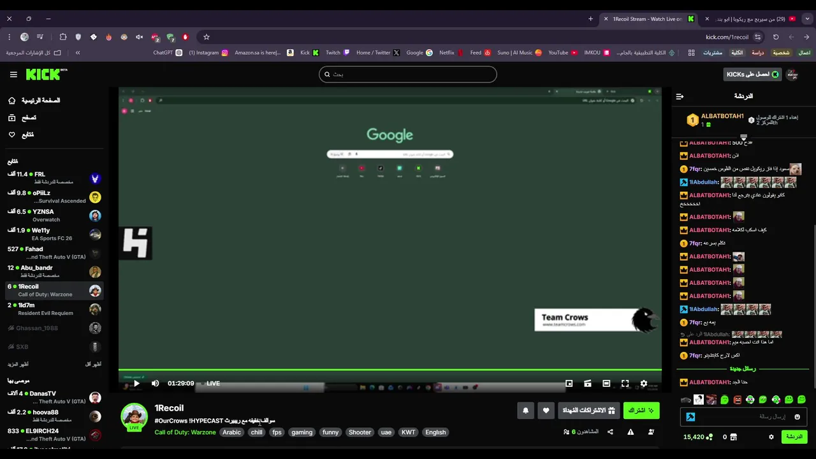Open the emoji picker in chat input
This screenshot has width=816, height=459.
click(797, 417)
